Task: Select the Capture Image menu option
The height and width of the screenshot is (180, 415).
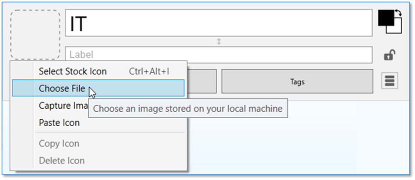Action: coord(60,106)
